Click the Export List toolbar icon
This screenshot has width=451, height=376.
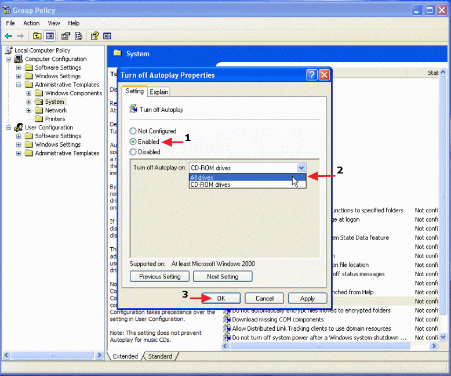point(78,36)
